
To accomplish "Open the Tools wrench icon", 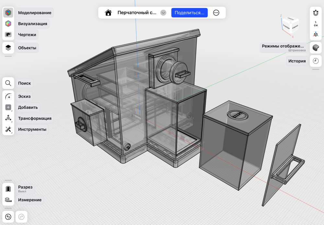I will 8,129.
